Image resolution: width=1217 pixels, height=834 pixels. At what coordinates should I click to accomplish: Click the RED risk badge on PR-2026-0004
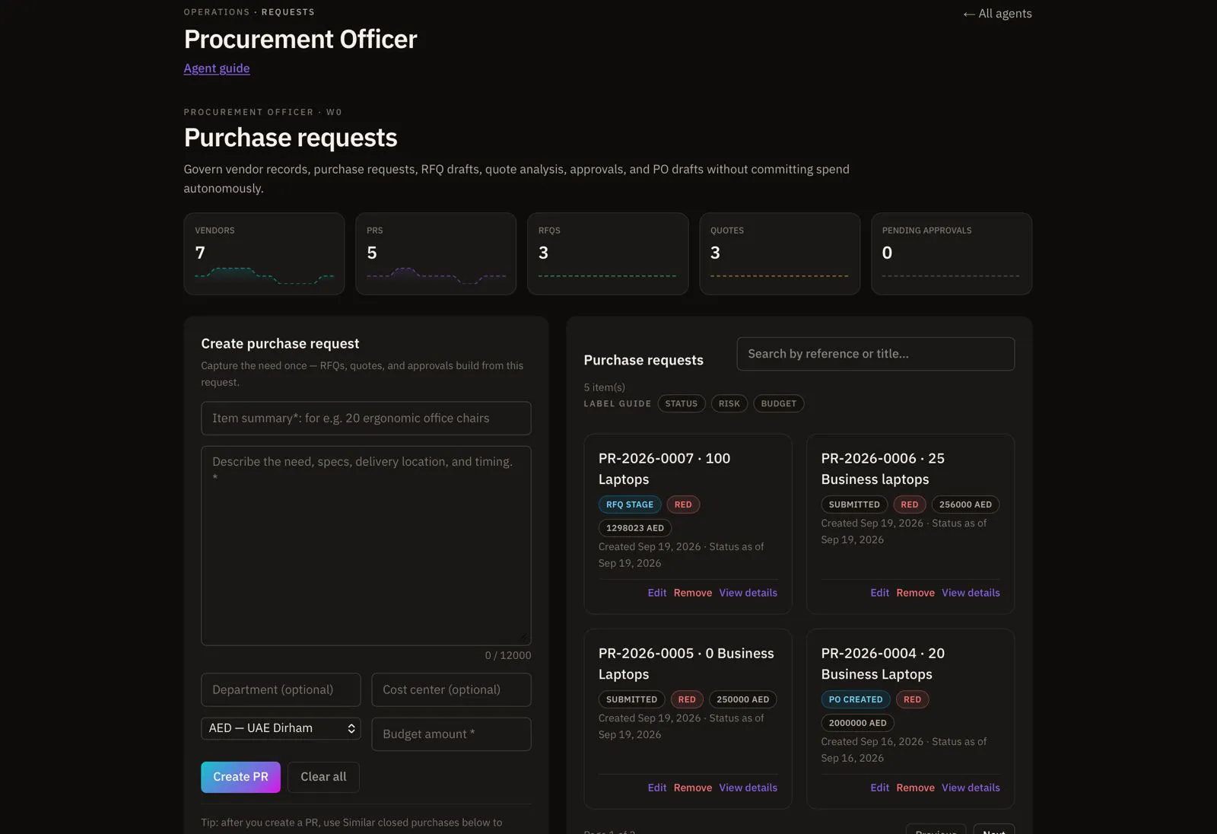point(912,699)
